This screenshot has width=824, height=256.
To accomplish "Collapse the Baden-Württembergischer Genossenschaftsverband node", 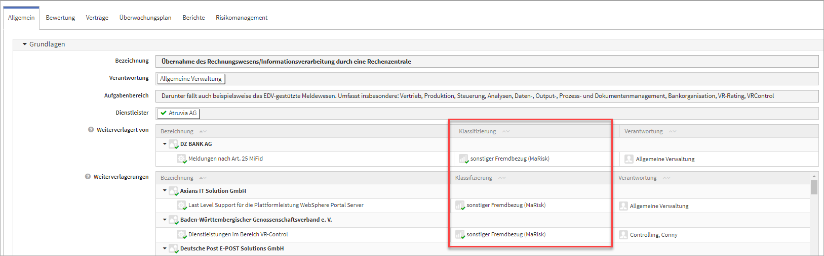I will point(165,220).
